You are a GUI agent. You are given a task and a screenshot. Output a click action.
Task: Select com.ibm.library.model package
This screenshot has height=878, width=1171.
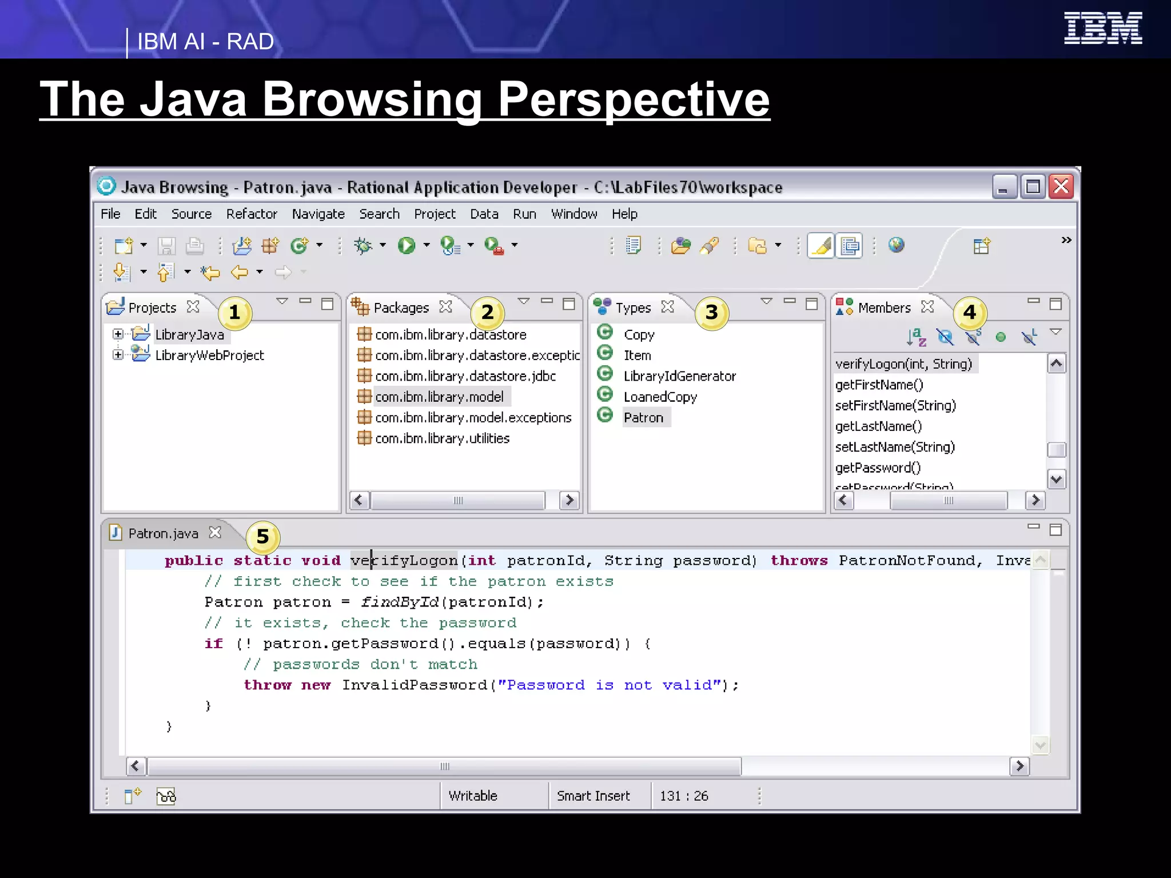pos(439,397)
